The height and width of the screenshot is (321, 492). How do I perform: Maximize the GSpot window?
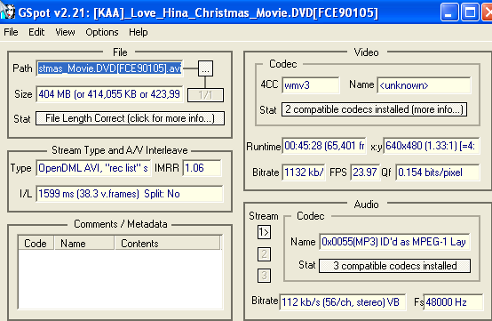pos(470,12)
